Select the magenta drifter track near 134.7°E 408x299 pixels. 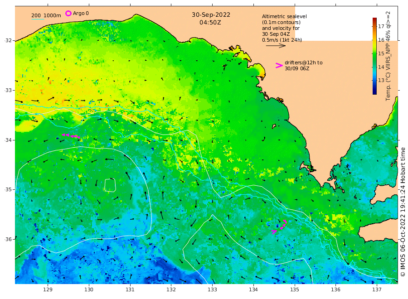pos(280,227)
